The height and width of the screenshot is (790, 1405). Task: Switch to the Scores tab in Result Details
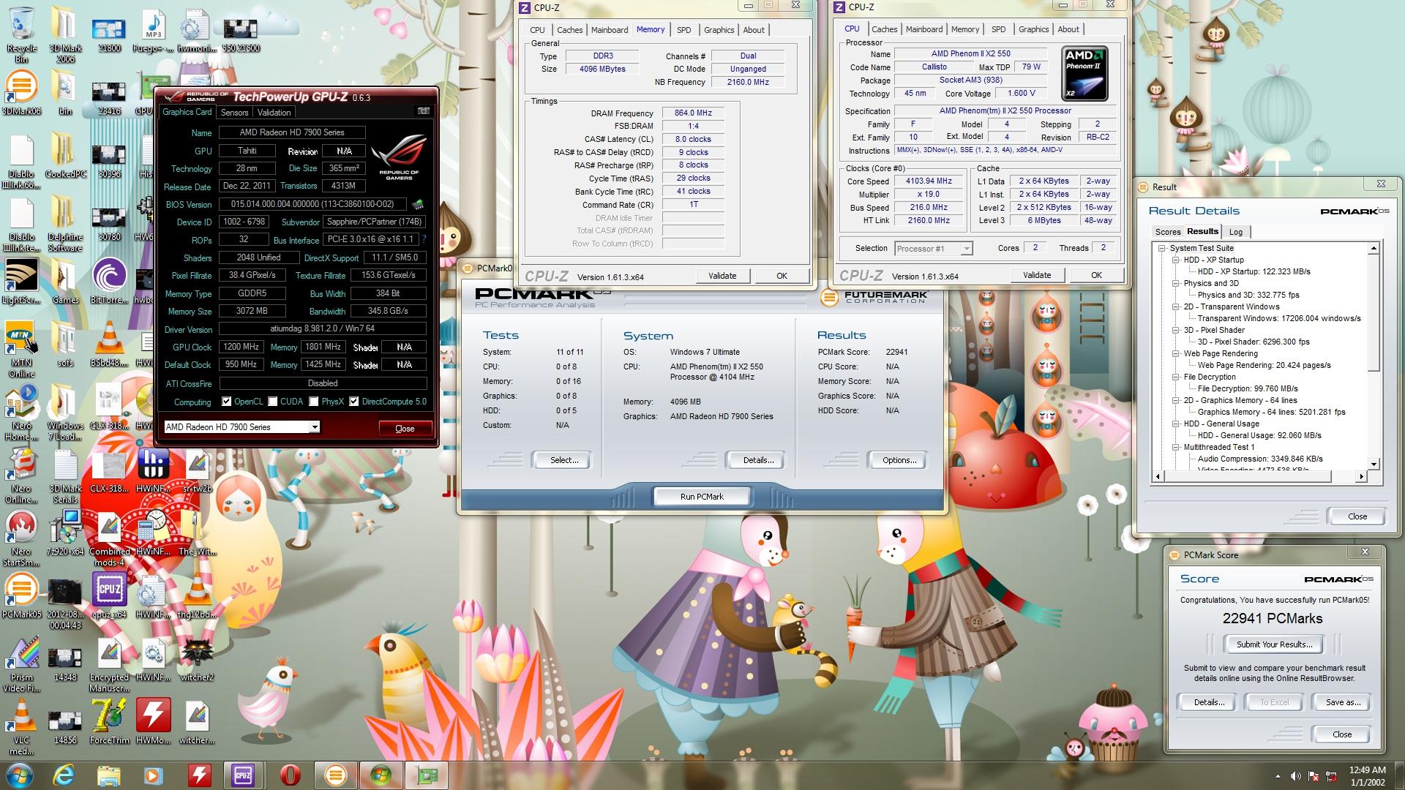(1168, 232)
